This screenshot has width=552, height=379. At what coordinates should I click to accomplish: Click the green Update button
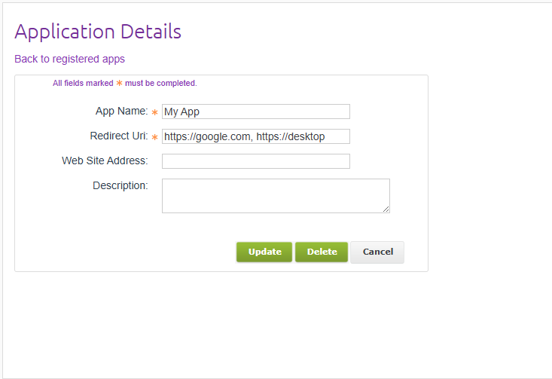(x=264, y=252)
